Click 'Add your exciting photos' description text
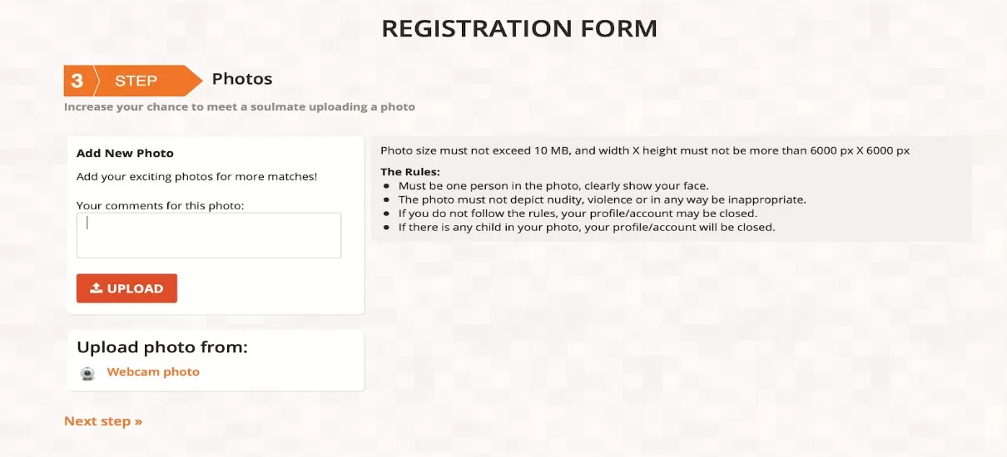The image size is (1007, 457). [196, 176]
